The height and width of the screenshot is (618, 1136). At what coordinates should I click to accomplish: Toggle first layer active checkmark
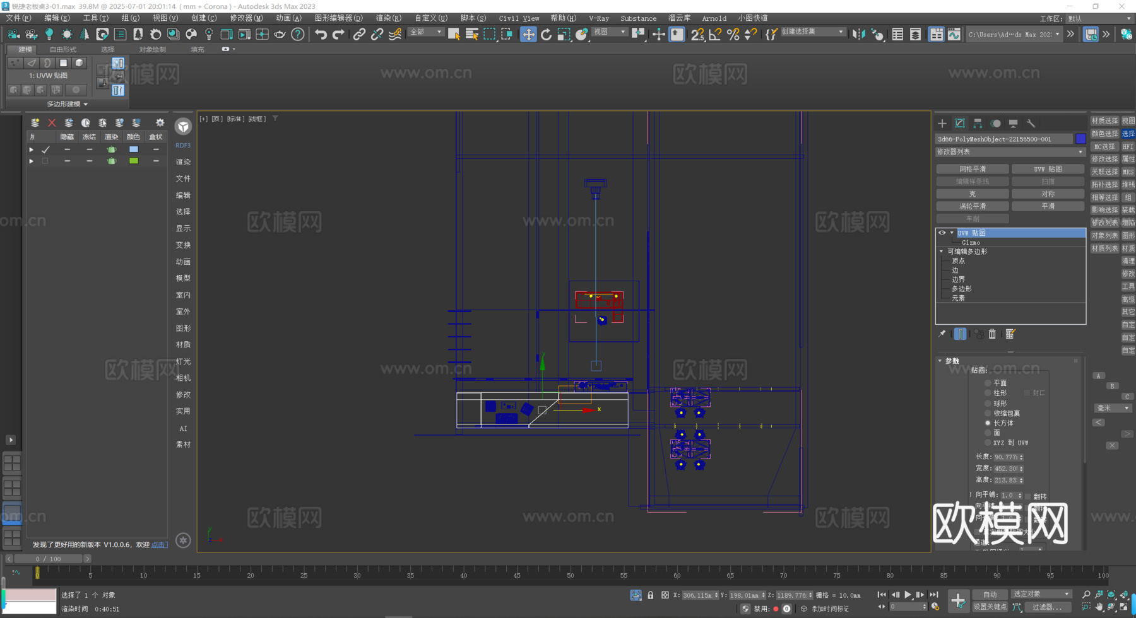[x=45, y=149]
